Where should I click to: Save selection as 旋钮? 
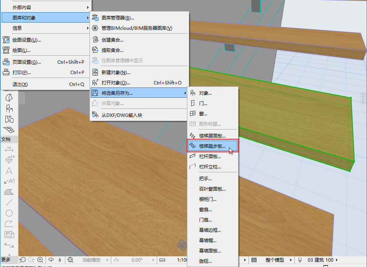213,261
